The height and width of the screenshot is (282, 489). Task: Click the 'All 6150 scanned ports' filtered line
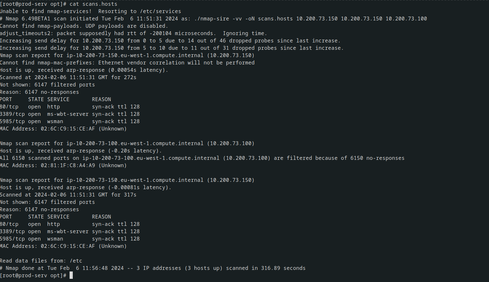[x=202, y=158]
